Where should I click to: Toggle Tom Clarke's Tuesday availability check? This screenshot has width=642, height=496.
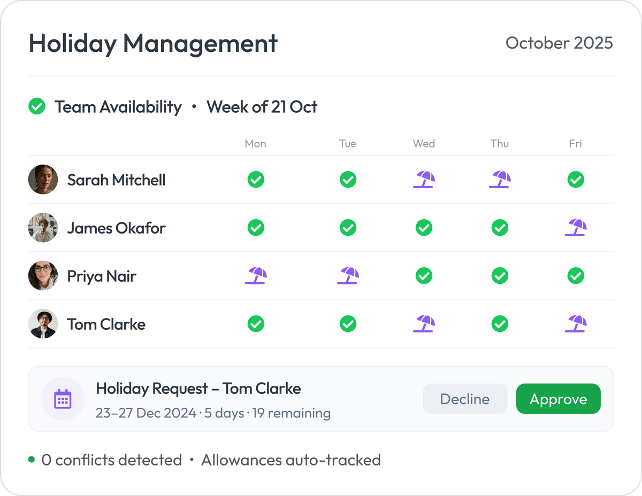point(348,324)
